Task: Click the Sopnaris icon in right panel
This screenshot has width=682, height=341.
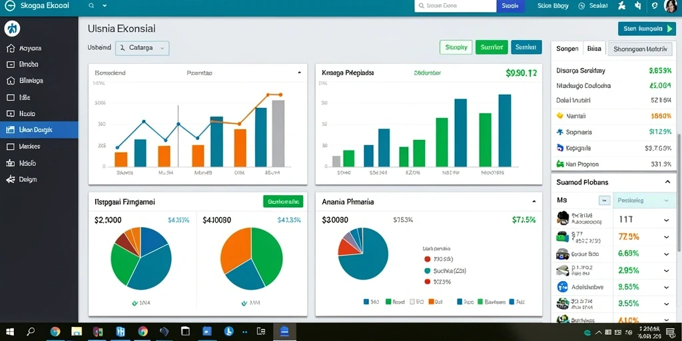Action: tap(559, 132)
